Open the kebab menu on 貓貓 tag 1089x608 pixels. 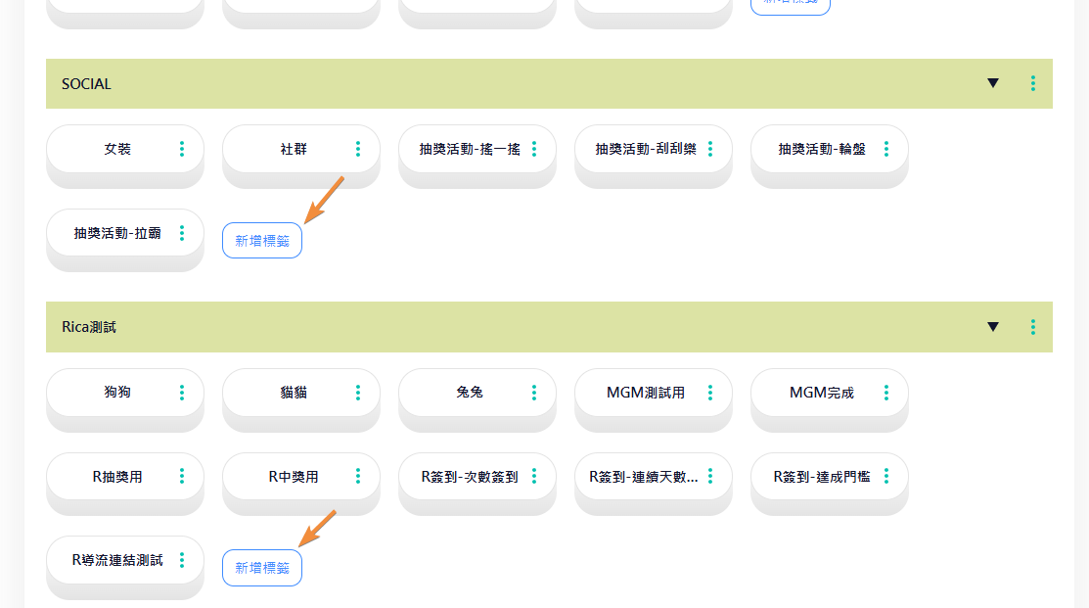point(358,393)
